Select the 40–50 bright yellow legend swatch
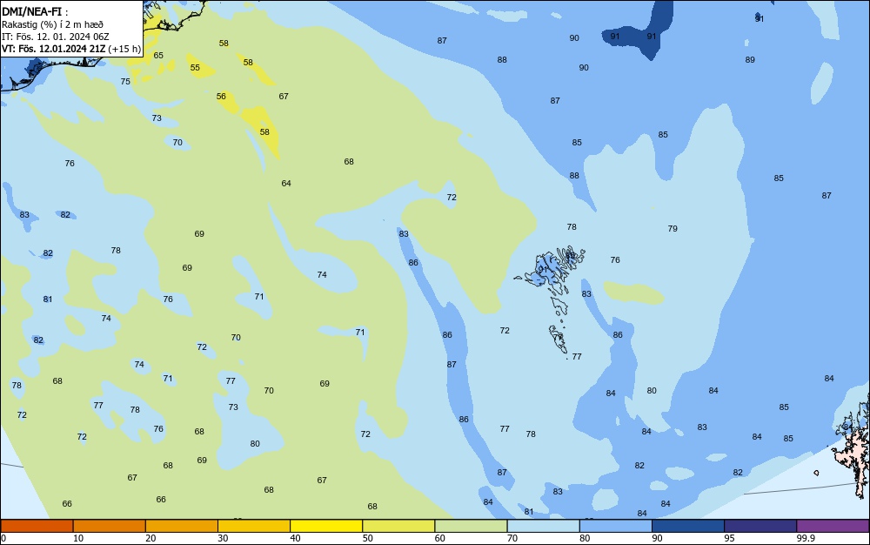The height and width of the screenshot is (545, 870). click(326, 526)
